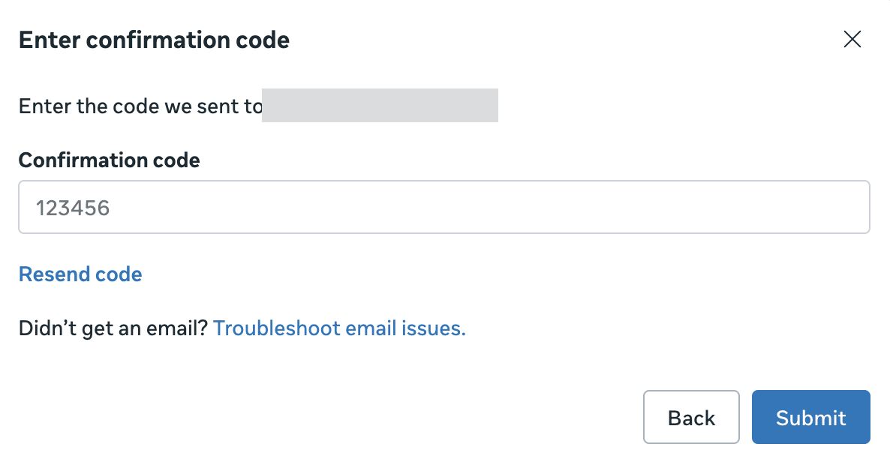Submit the confirmation code
The image size is (890, 465).
810,417
